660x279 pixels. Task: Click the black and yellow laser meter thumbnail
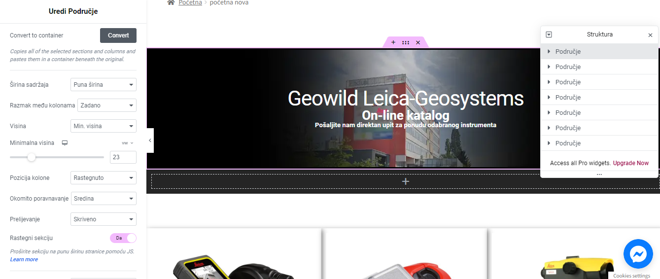(234, 267)
